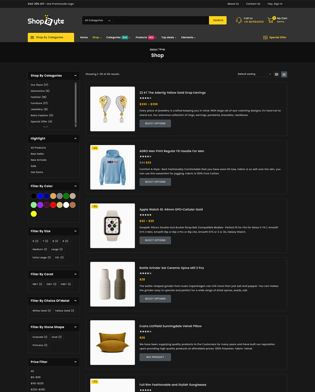Switch to grid view layout
This screenshot has width=315, height=392.
point(276,74)
